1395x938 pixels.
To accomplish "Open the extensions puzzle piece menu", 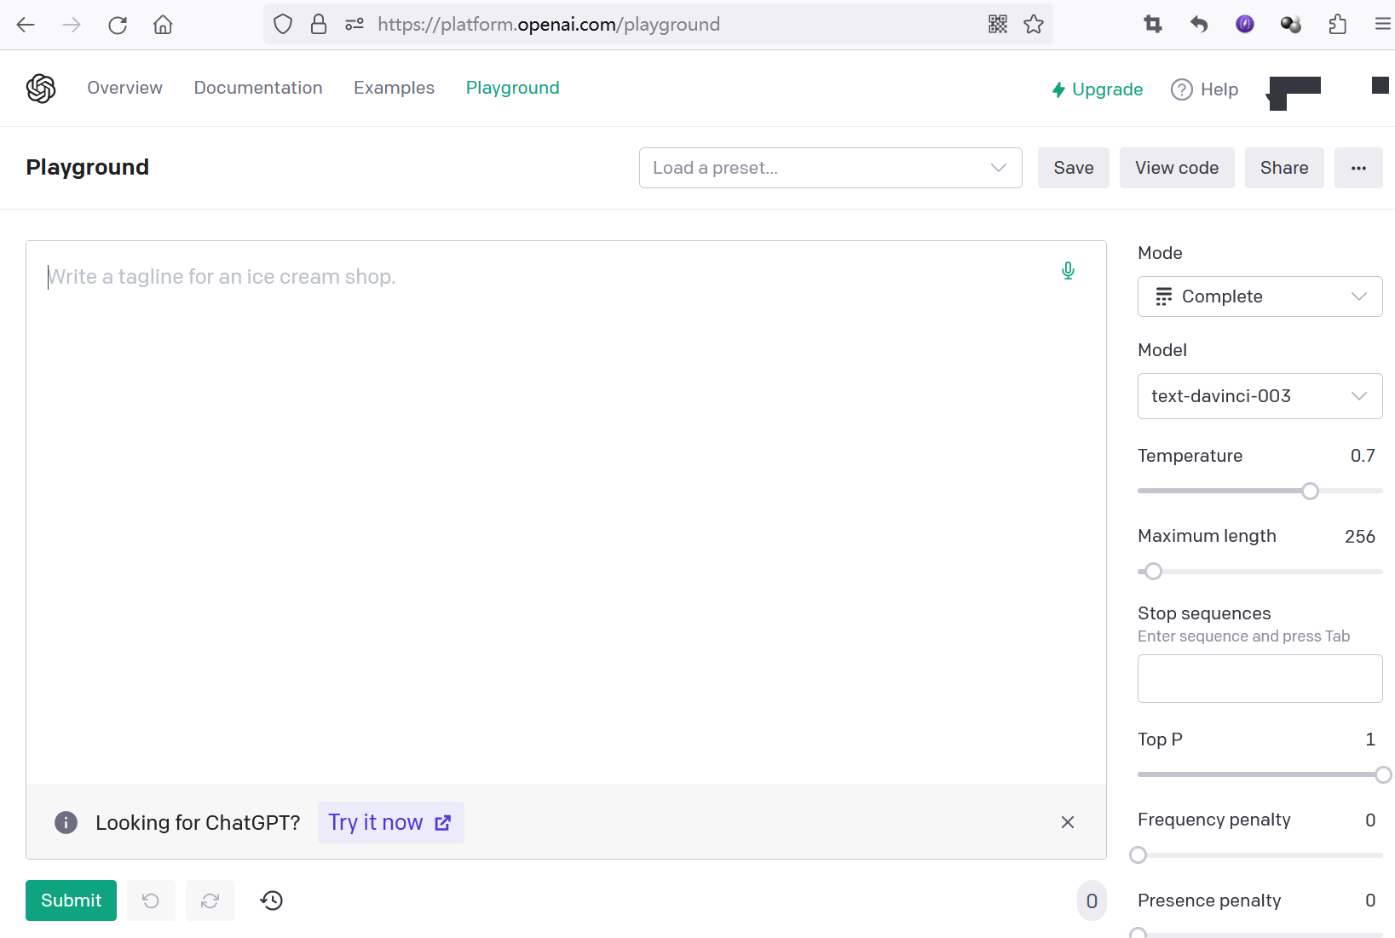I will 1338,25.
